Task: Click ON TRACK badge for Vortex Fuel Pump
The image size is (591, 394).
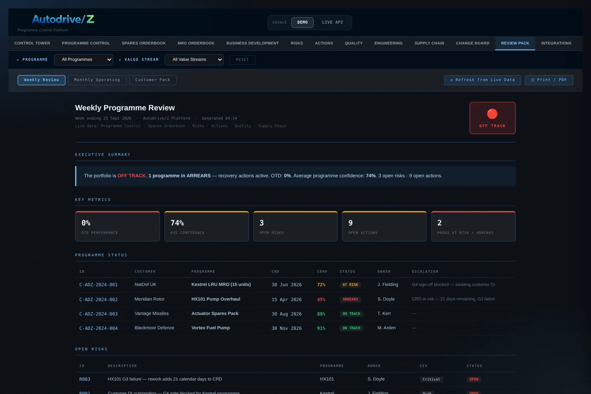Action: (x=351, y=328)
